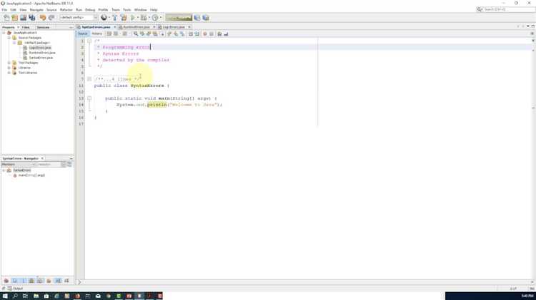Run the project with the green play icon
The image size is (536, 300).
[133, 17]
